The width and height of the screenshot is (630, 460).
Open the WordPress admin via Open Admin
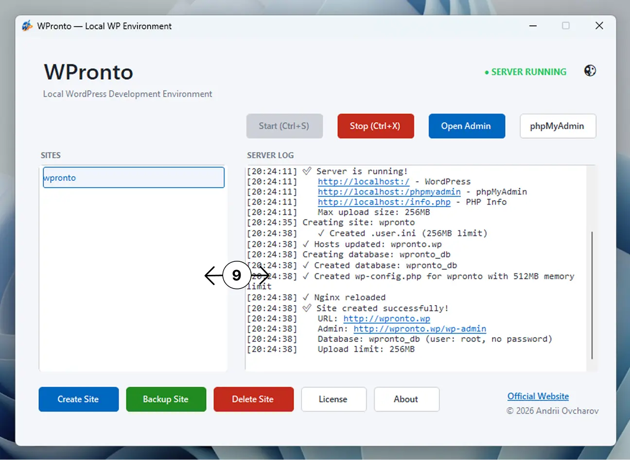tap(467, 126)
